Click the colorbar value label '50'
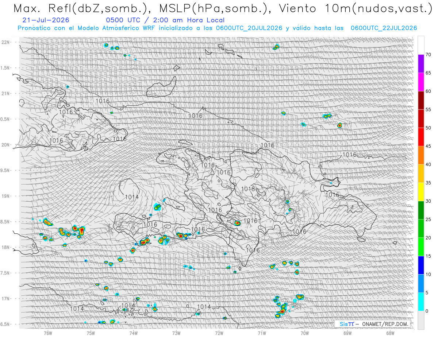The height and width of the screenshot is (338, 438). coord(428,128)
